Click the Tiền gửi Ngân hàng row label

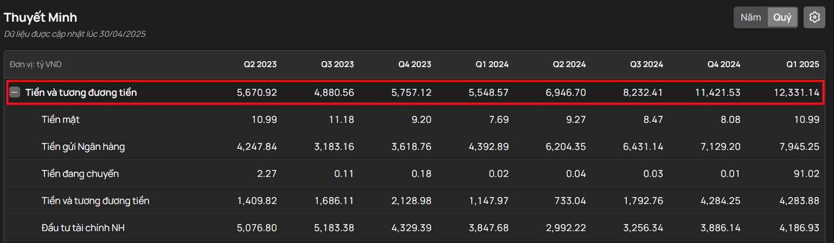[83, 147]
